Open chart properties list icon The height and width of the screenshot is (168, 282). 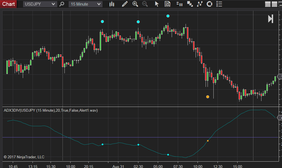pos(219,4)
